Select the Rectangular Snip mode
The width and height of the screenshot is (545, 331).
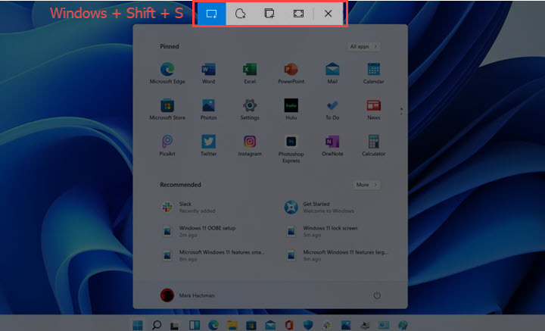pyautogui.click(x=212, y=14)
